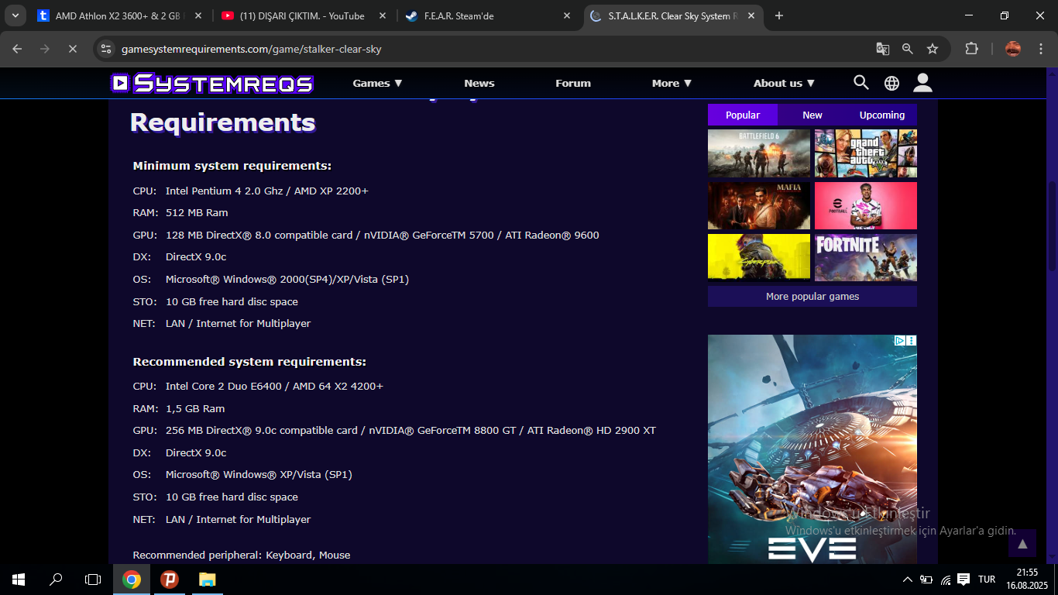Click the 'Minimum system requirements:' heading
The image size is (1058, 595).
[232, 166]
